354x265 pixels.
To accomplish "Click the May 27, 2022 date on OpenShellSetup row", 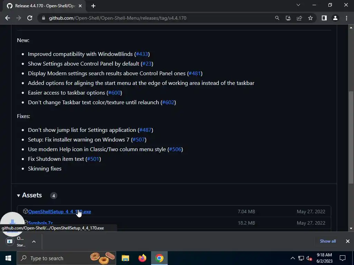I will pos(311,212).
